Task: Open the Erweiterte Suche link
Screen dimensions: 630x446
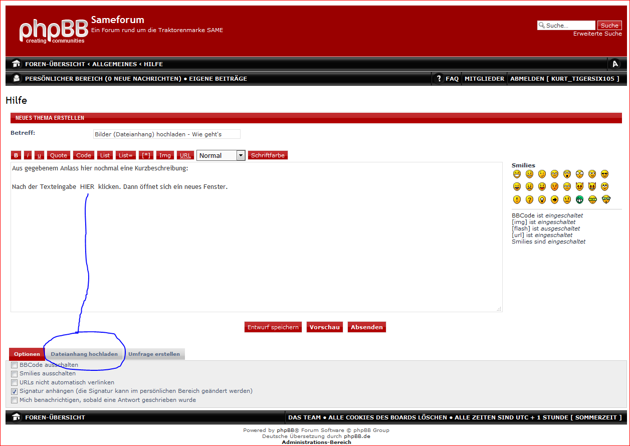Action: [x=597, y=34]
